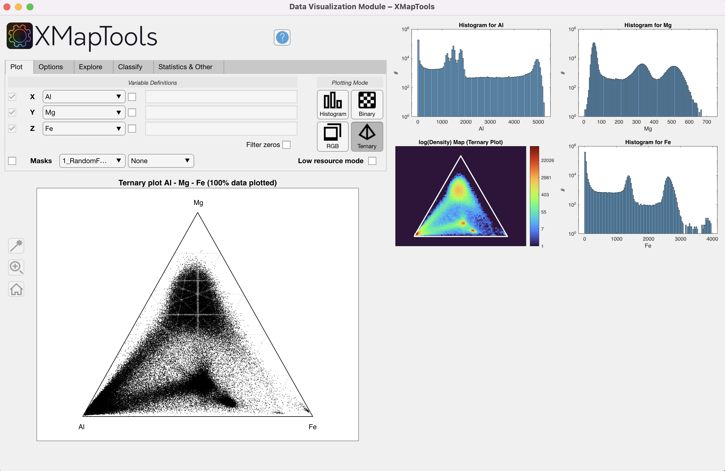Activate RGB plotting mode
725x471 pixels.
pyautogui.click(x=332, y=137)
